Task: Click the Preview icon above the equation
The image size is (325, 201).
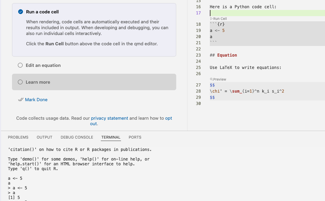Action: click(x=211, y=80)
